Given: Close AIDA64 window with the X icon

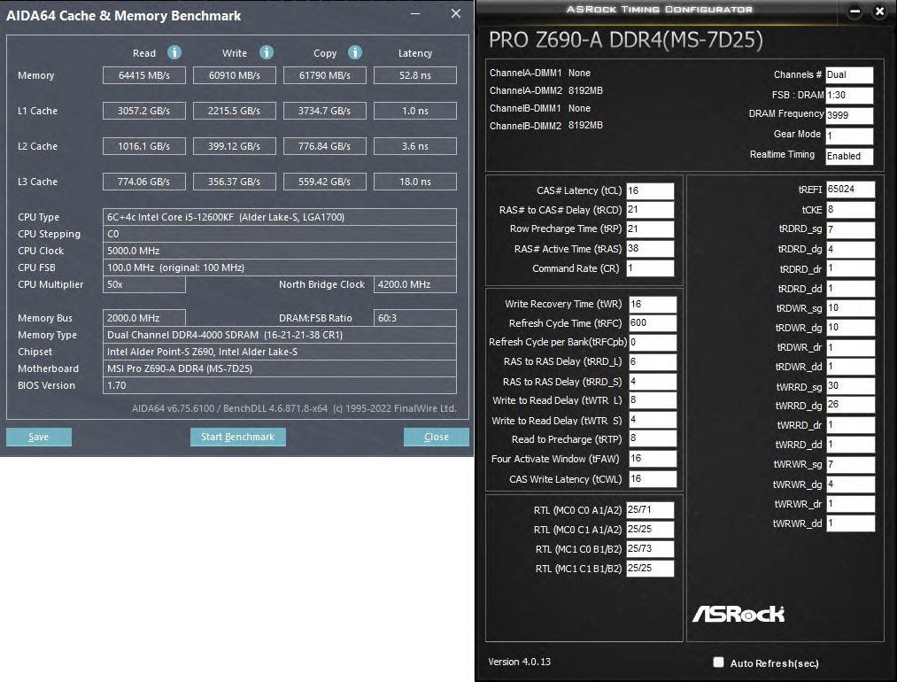Looking at the screenshot, I should (x=456, y=13).
